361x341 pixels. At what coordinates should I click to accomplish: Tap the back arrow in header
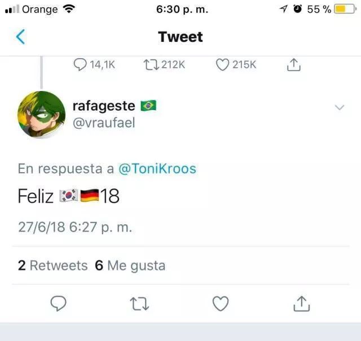pyautogui.click(x=20, y=37)
